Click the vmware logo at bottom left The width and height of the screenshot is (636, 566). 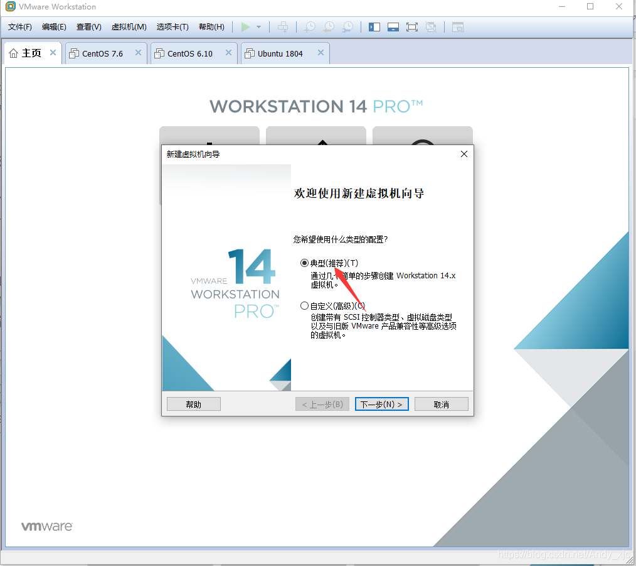(46, 526)
